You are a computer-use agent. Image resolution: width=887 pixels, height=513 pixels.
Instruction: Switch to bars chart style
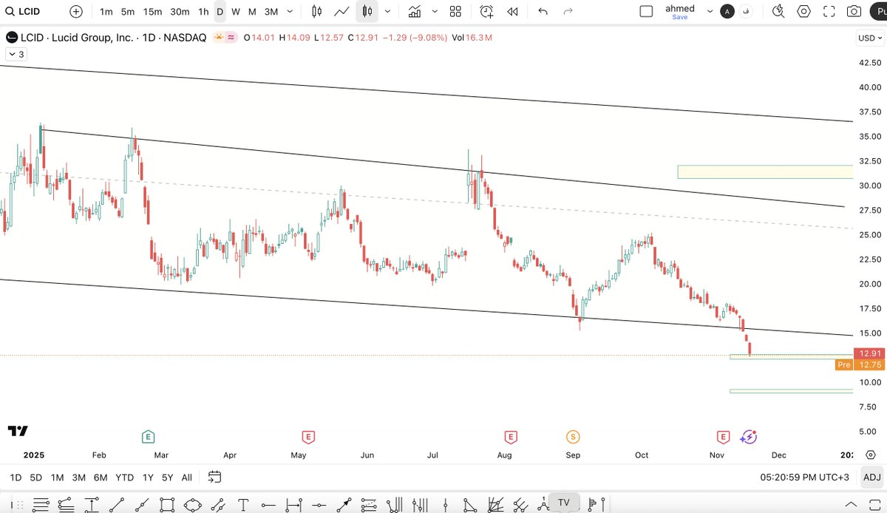(x=316, y=11)
